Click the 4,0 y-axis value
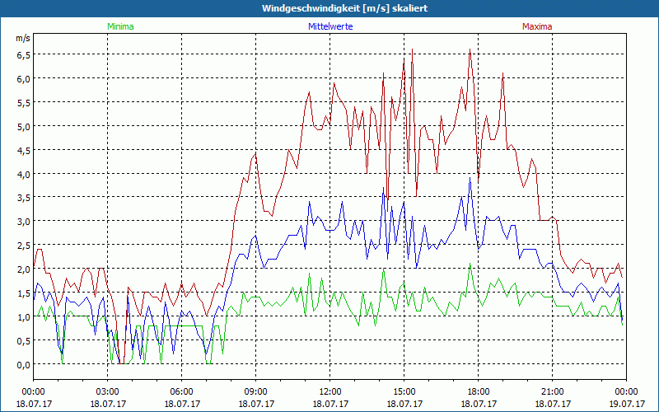This screenshot has width=659, height=412. click(x=24, y=174)
